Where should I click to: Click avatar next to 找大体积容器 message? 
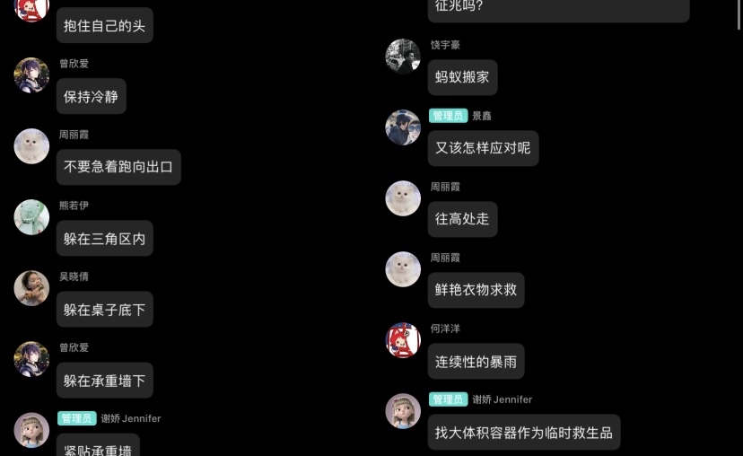403,411
